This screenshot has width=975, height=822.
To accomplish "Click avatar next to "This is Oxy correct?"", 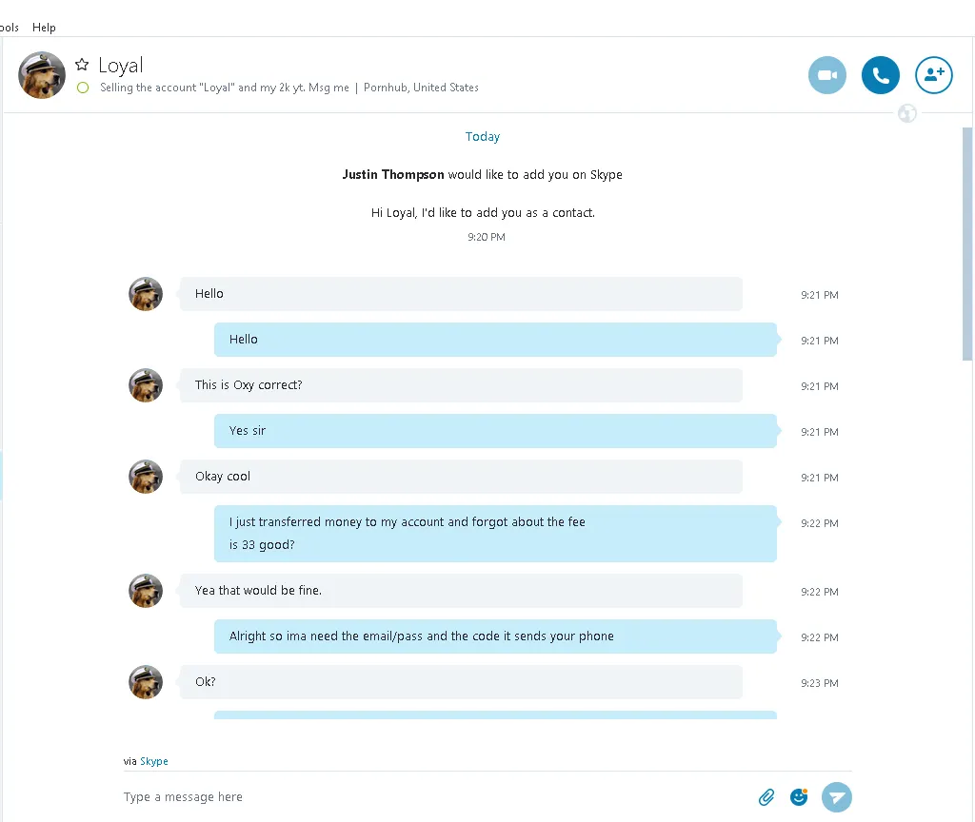I will coord(146,385).
